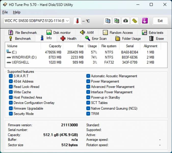Toggle the SCT Tables checkbox

(88, 103)
